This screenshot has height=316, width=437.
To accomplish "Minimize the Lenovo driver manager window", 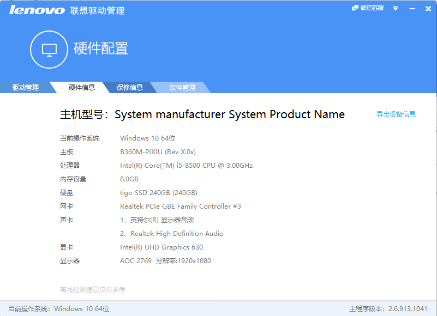I will click(412, 9).
